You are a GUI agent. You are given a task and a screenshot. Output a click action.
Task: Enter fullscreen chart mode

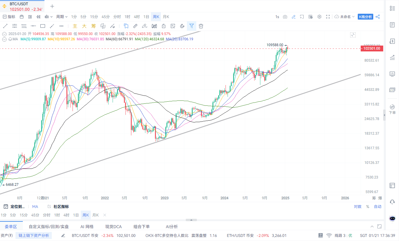click(x=328, y=17)
